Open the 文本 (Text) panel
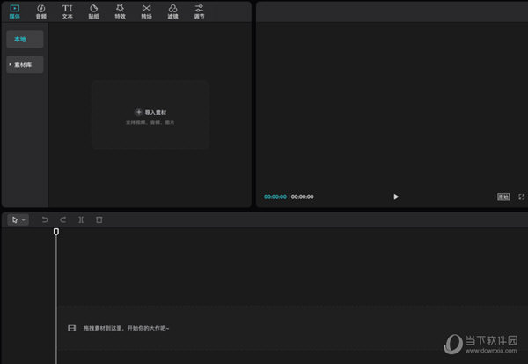Viewport: 528px width, 364px height. coord(67,11)
